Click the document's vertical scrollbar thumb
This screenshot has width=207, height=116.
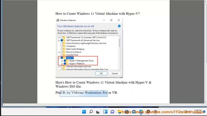coord(206,33)
